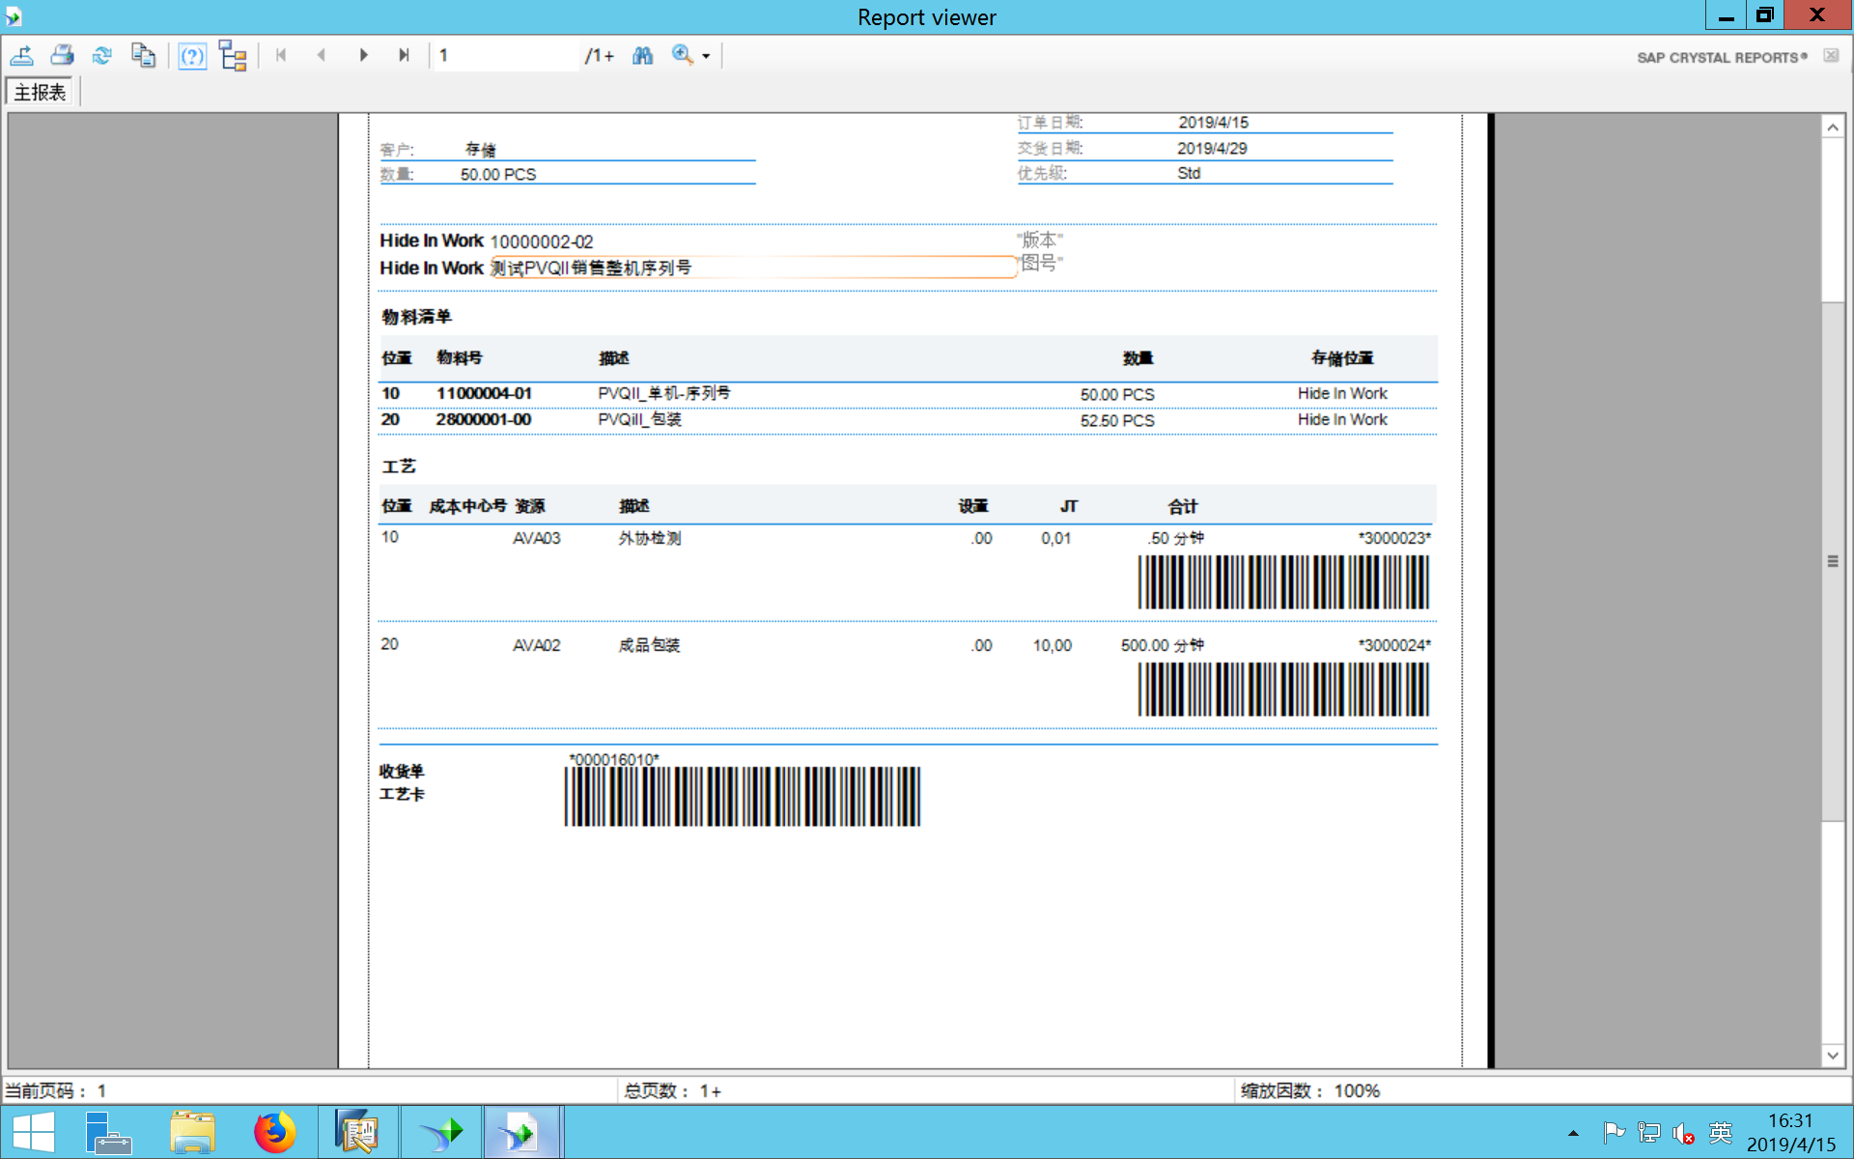The height and width of the screenshot is (1159, 1854).
Task: Click operation description 成品包装
Action: [650, 645]
